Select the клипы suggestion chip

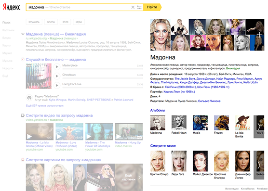(x=51, y=22)
